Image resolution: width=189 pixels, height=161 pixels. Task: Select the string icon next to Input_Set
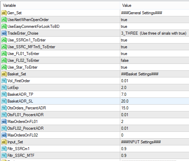(x=4, y=142)
